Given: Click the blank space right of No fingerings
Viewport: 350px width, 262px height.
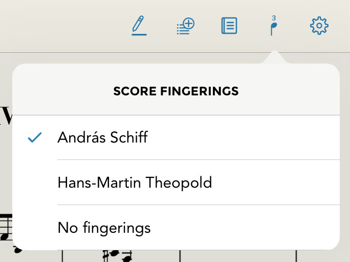Looking at the screenshot, I should coord(246,227).
